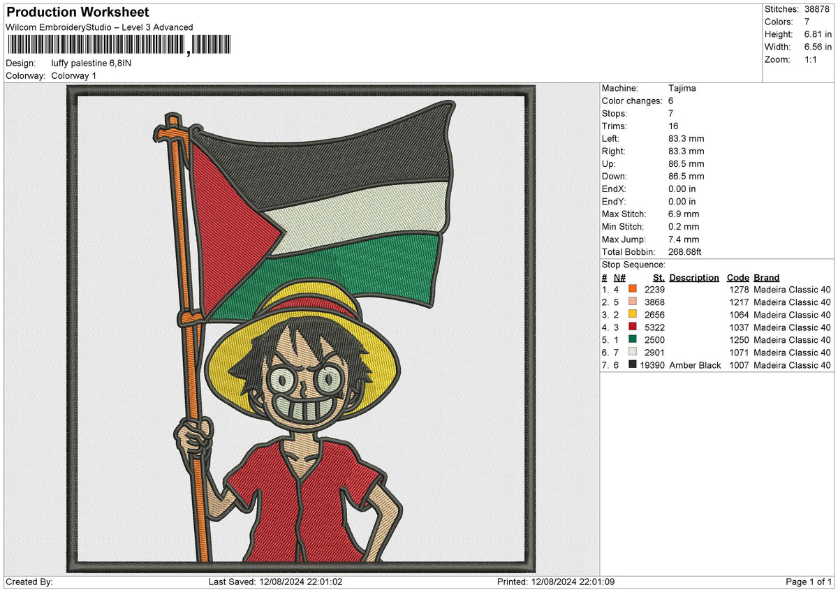Click the Max Jump value 7.4 mm
838x592 pixels.
(684, 239)
